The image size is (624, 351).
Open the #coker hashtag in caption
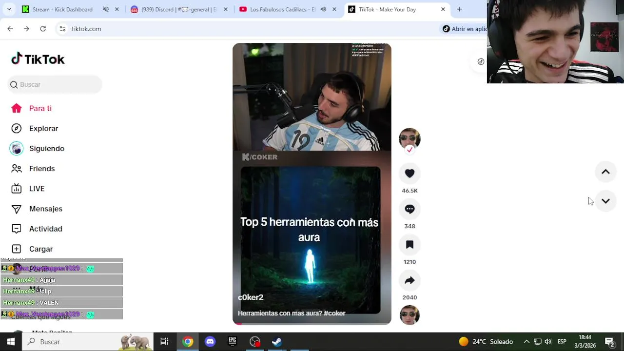[x=334, y=313]
